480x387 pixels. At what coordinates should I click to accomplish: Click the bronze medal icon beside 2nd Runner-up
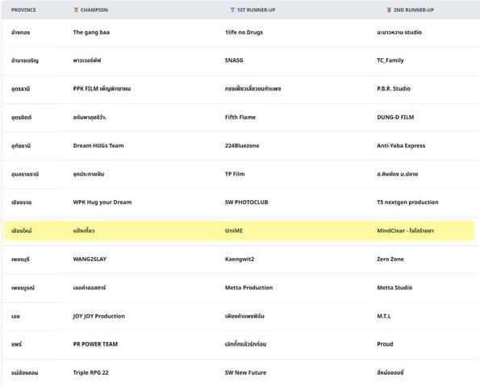[x=389, y=10]
